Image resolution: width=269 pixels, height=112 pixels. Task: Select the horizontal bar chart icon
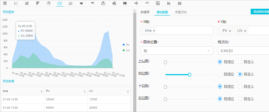pos(38,3)
